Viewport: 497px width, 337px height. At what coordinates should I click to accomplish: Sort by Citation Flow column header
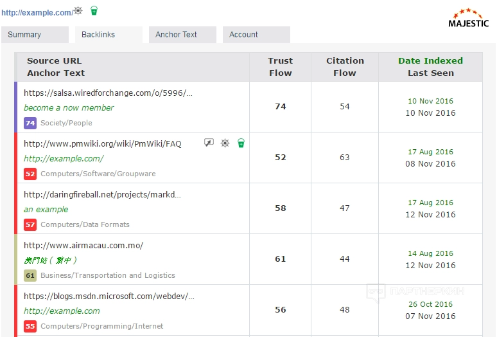345,67
